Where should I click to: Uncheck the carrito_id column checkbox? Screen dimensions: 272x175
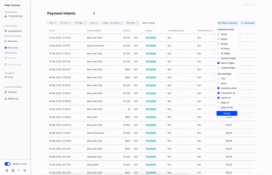[x=218, y=98]
